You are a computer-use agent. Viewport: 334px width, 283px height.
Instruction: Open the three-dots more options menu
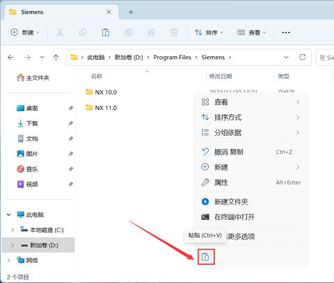286,33
